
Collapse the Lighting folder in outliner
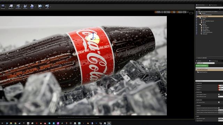(x=199, y=24)
